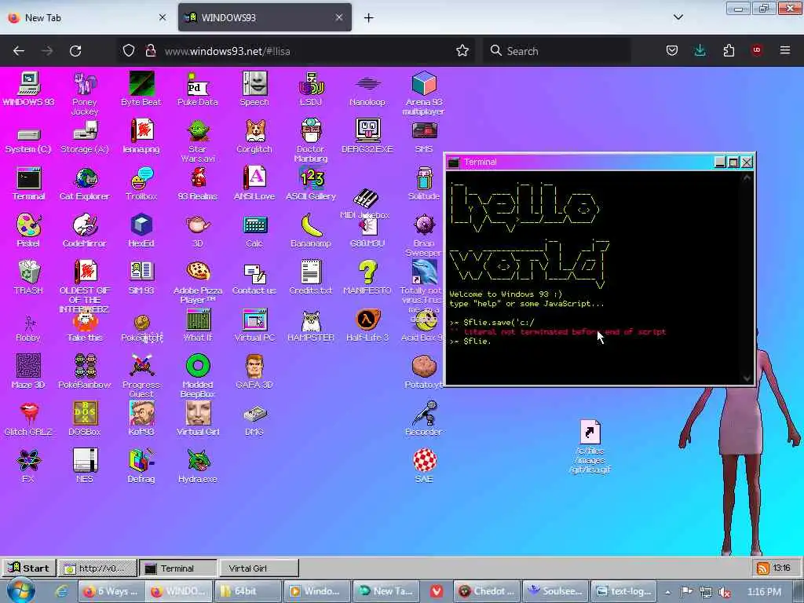Click the browser Search field
Image resolution: width=804 pixels, height=603 pixels.
(557, 51)
